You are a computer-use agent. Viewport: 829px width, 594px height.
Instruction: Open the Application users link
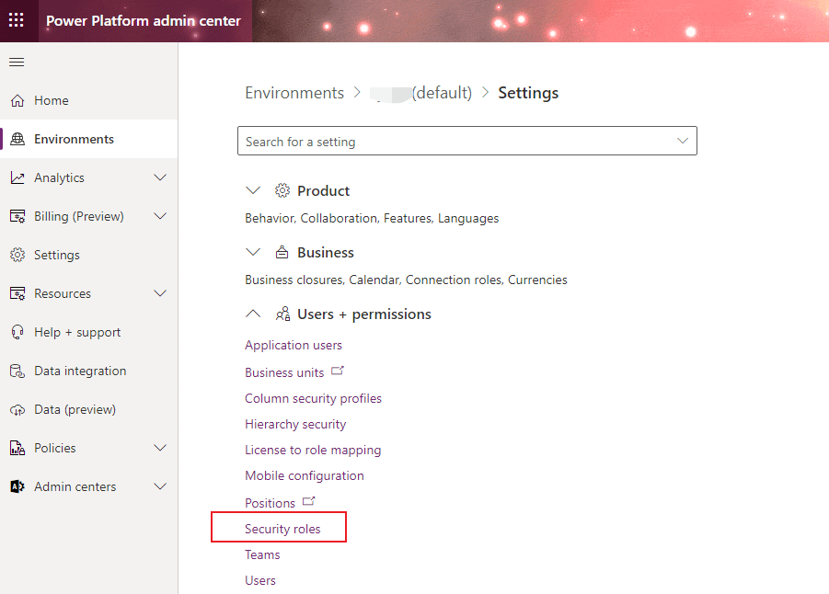click(294, 345)
